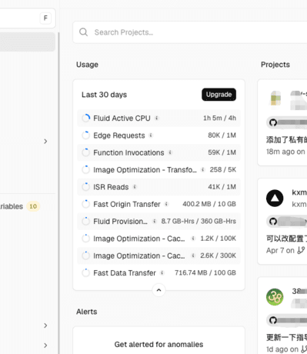Click info icon next to Fluid Provision…
Image resolution: width=307 pixels, height=354 pixels.
coord(154,221)
